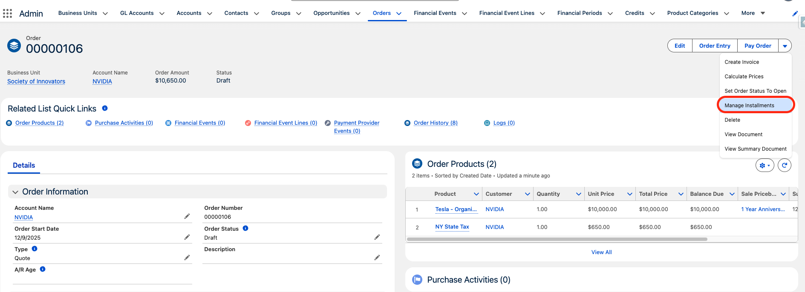Open Product column header dropdown
Image resolution: width=805 pixels, height=292 pixels.
click(x=476, y=194)
